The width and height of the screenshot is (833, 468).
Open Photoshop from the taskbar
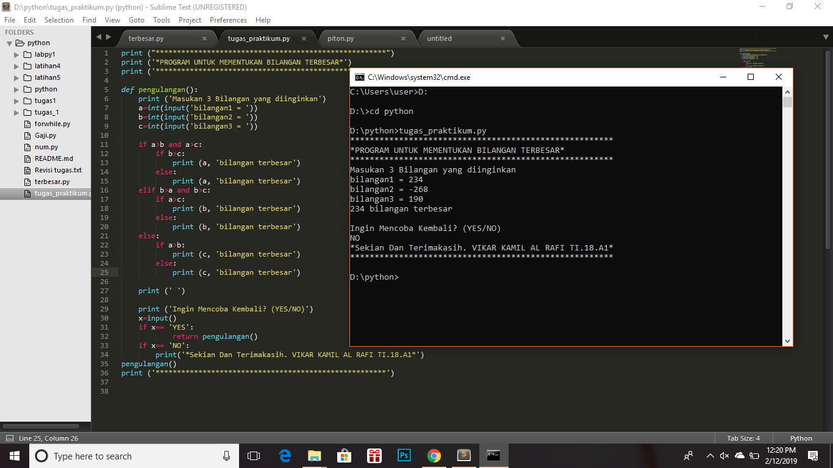(x=404, y=455)
